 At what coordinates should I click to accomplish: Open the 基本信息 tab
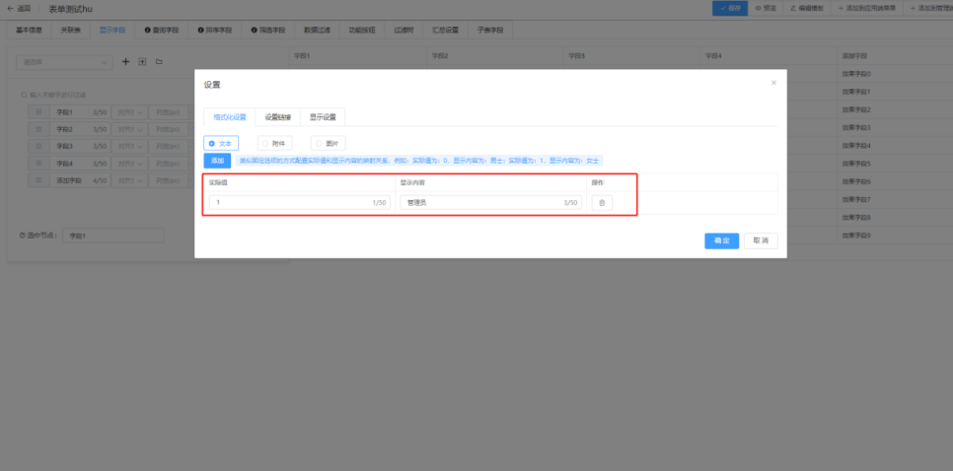(x=30, y=30)
